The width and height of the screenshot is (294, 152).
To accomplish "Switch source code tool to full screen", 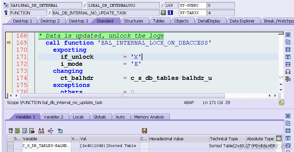I will pos(288,49).
